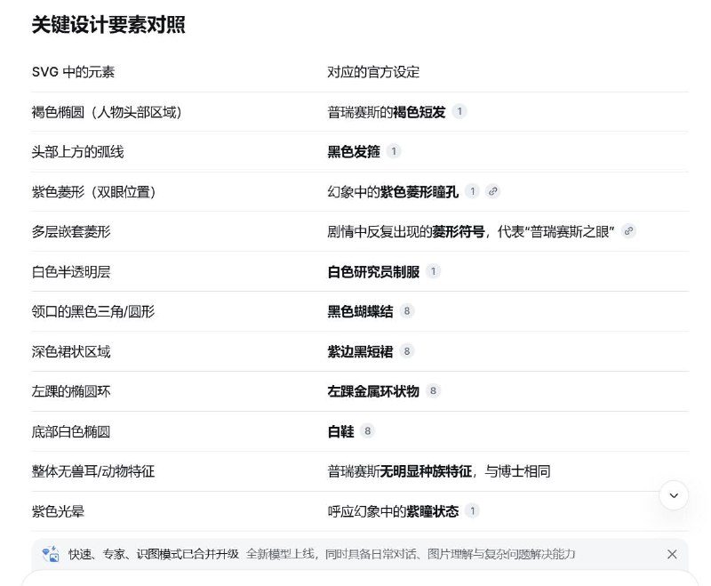This screenshot has width=711, height=586.
Task: Select the cell 领口的黑色三角/圆形
Action: click(93, 311)
